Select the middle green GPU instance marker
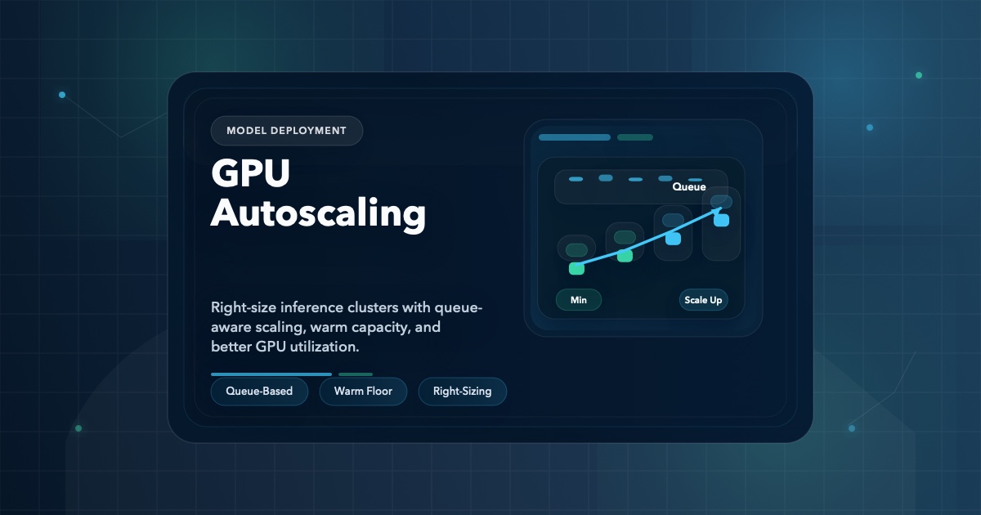The width and height of the screenshot is (981, 515). coord(624,255)
